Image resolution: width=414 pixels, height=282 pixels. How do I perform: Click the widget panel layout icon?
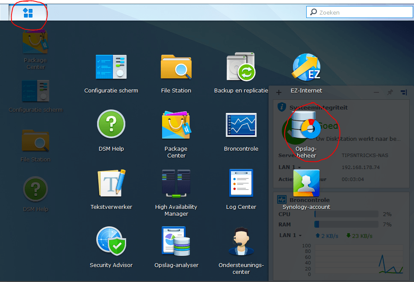(x=404, y=92)
